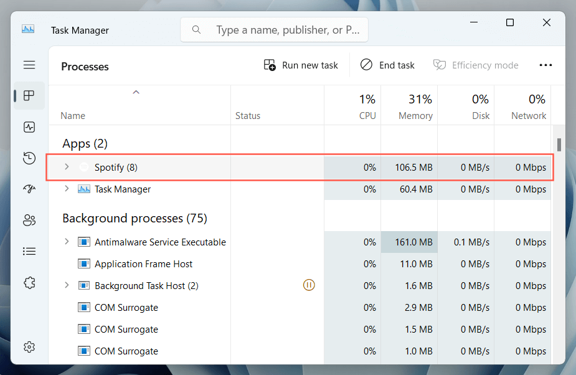Click End task button
Screen dimensions: 576x375
point(387,65)
